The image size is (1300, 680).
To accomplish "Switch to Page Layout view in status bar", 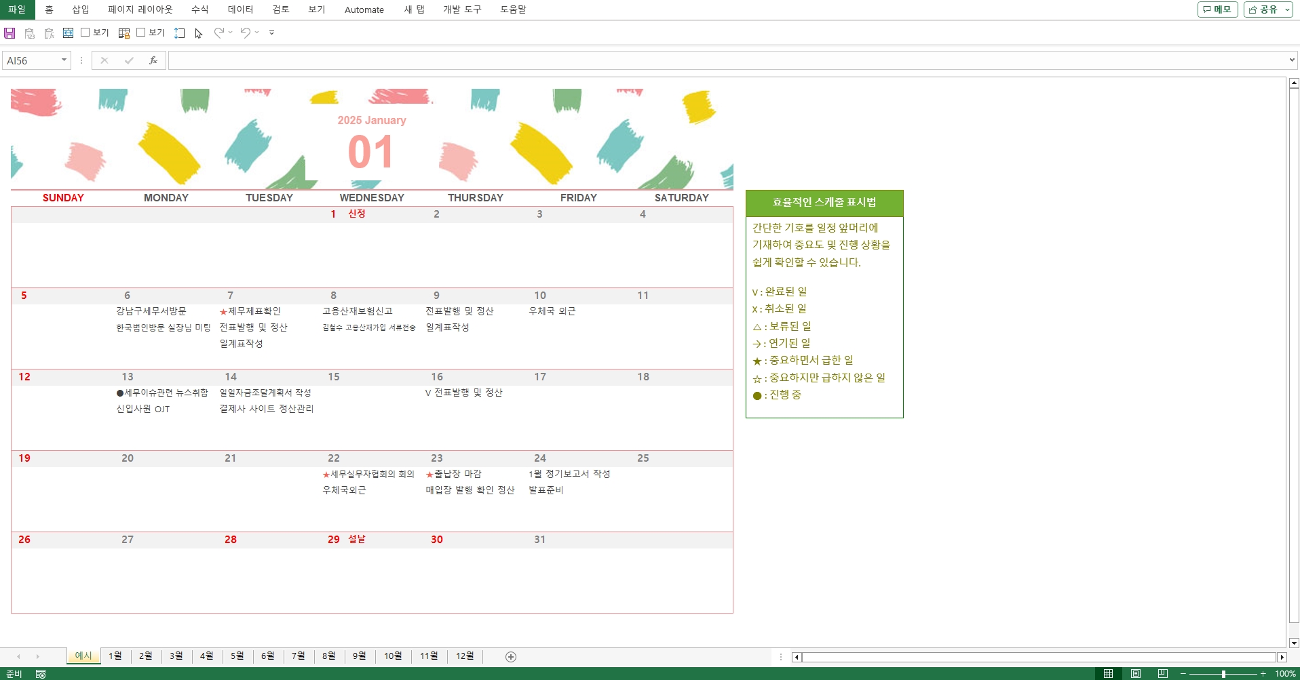I will point(1135,673).
